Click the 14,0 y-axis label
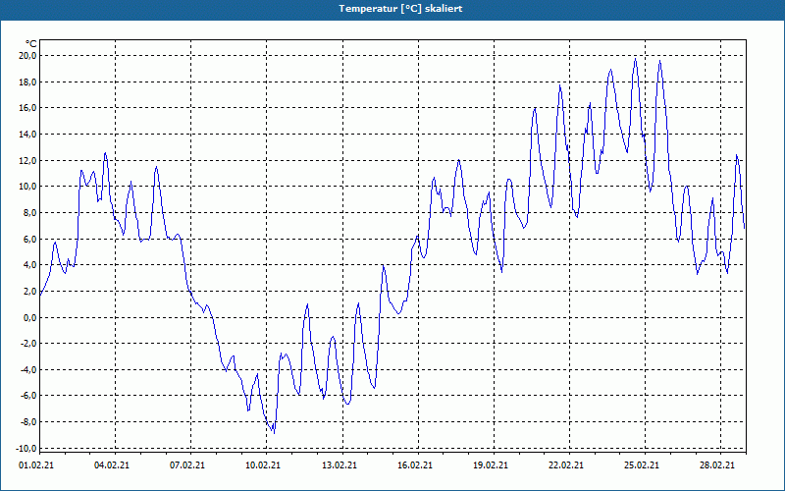 (27, 134)
